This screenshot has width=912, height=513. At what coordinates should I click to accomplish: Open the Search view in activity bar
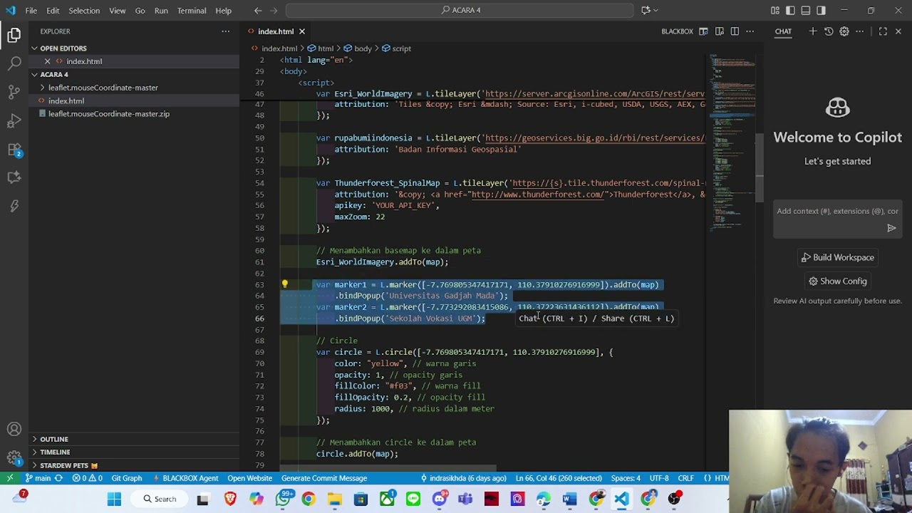(x=14, y=63)
